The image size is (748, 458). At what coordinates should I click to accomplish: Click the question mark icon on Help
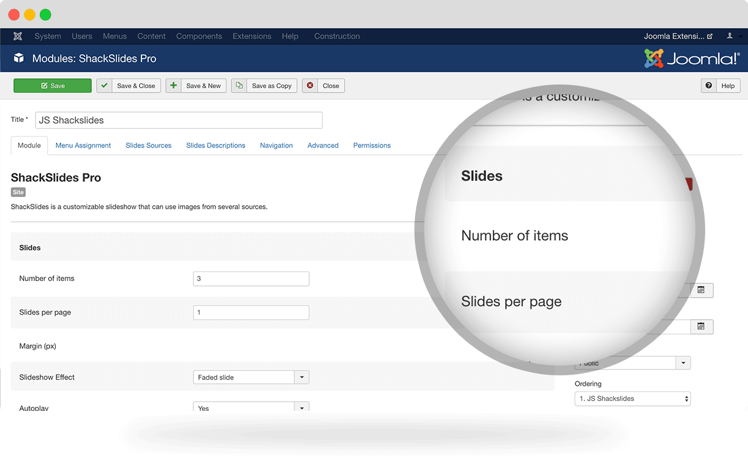click(709, 86)
